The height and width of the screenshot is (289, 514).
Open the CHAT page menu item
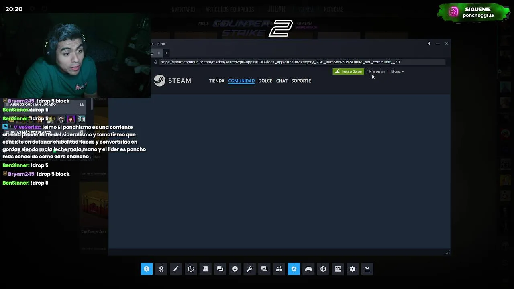pyautogui.click(x=281, y=81)
